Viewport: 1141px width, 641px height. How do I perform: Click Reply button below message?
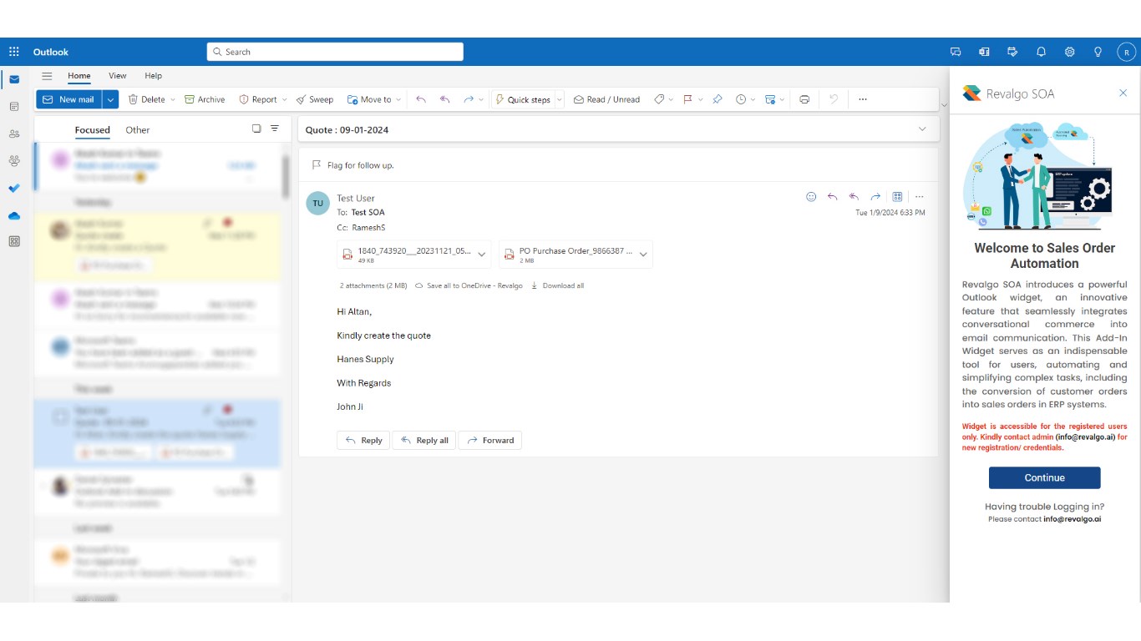(363, 440)
